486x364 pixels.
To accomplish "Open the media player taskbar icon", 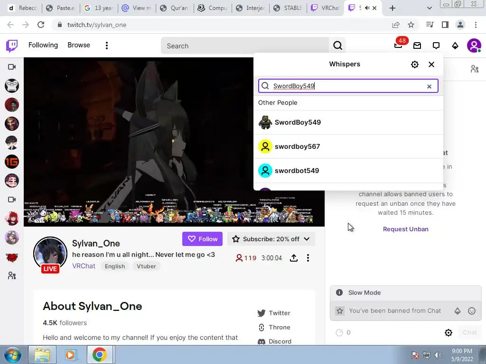I will 70,355.
